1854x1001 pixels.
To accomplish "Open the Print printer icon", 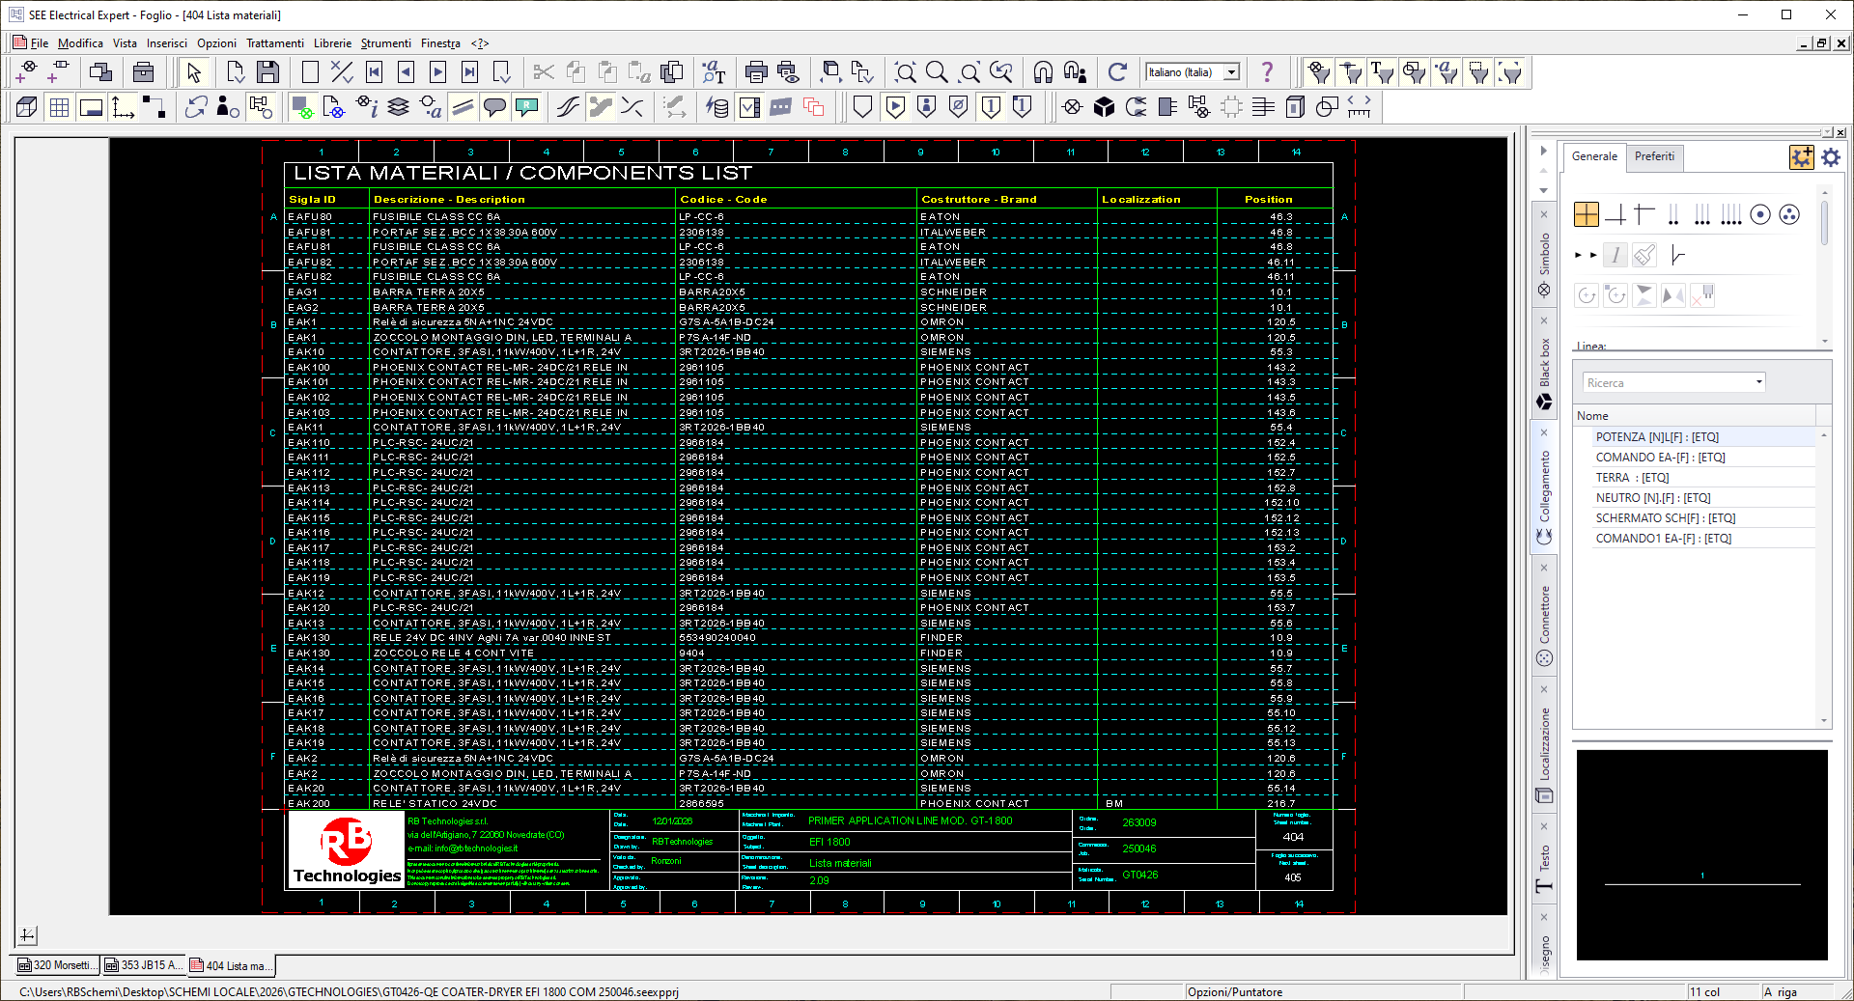I will 756,72.
